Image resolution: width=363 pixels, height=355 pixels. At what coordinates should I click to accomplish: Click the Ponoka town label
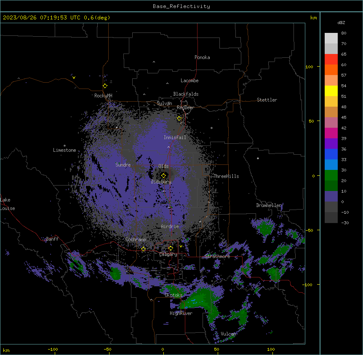coord(202,57)
